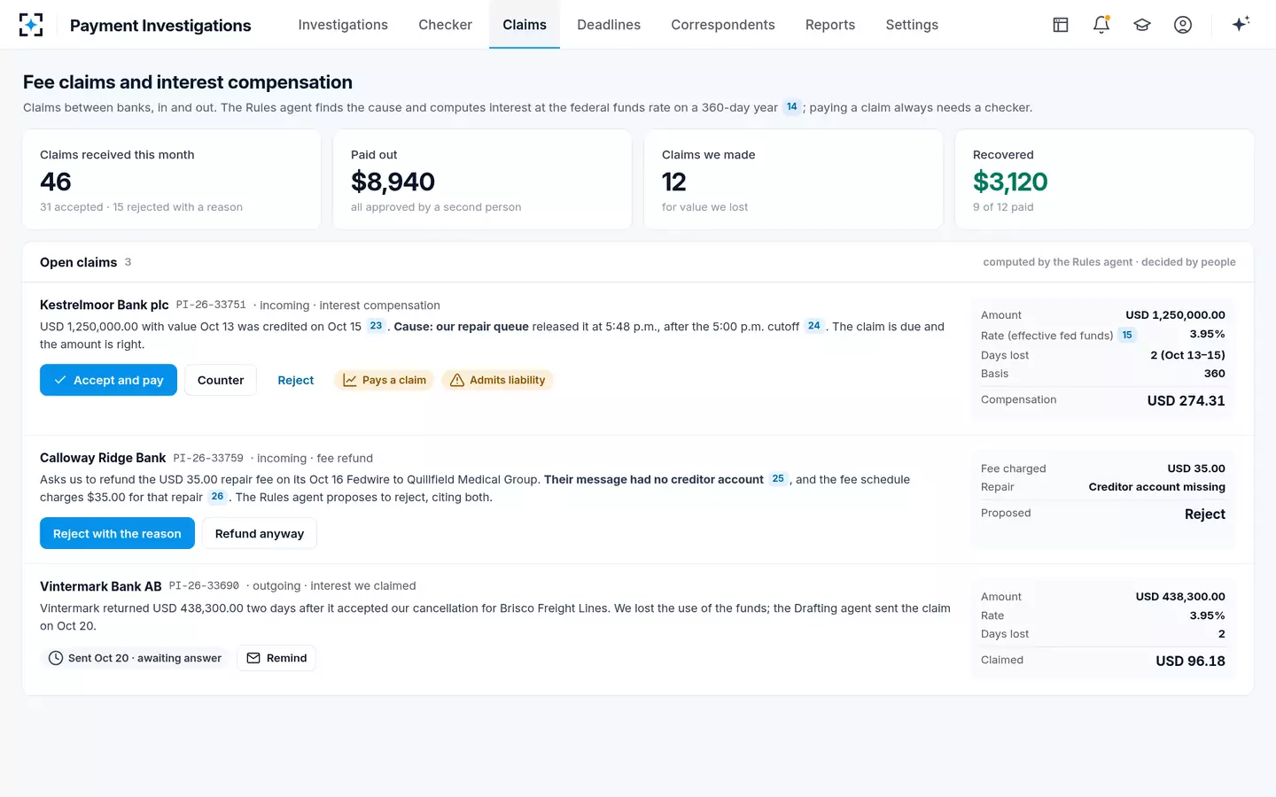
Task: Launch the sparkle AI assistant icon
Action: tap(1241, 24)
